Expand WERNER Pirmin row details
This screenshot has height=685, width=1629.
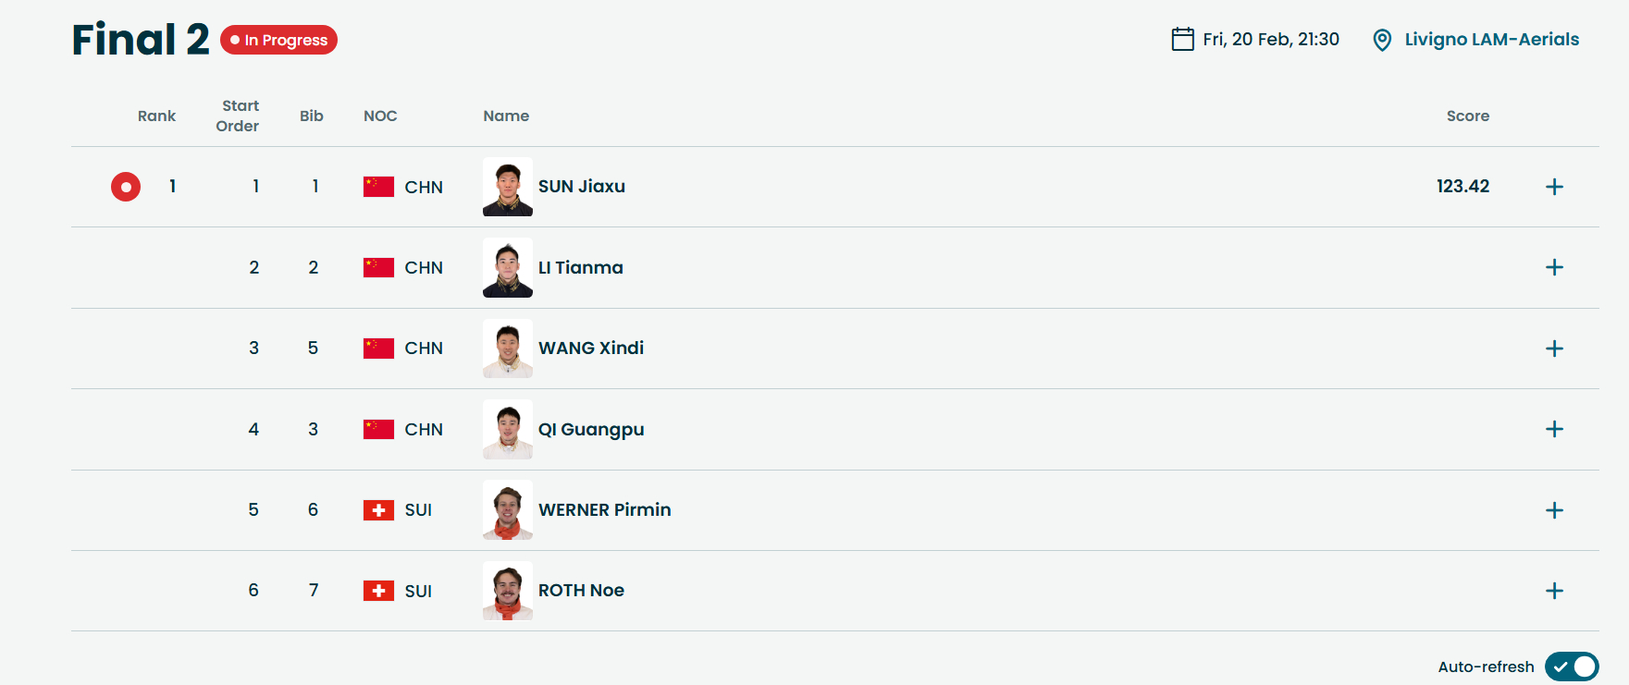(1554, 510)
